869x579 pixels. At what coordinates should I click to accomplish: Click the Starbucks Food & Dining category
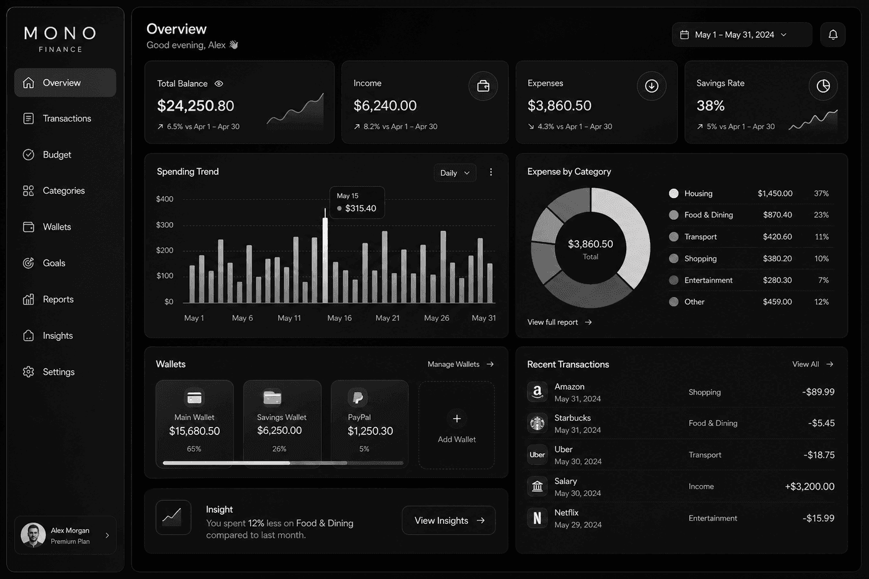tap(713, 423)
